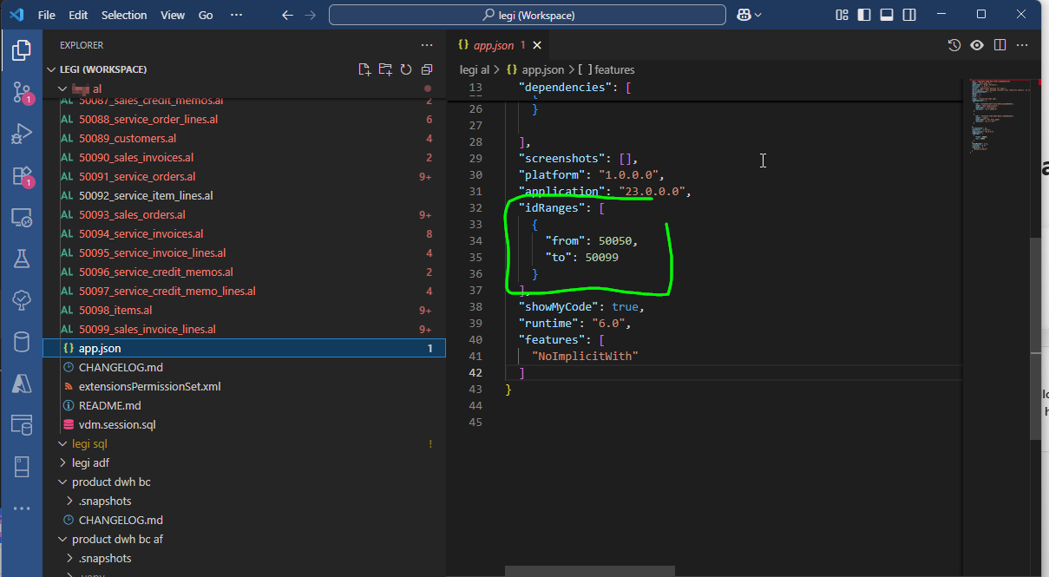Show hidden menu items (ellipsis)

click(237, 15)
